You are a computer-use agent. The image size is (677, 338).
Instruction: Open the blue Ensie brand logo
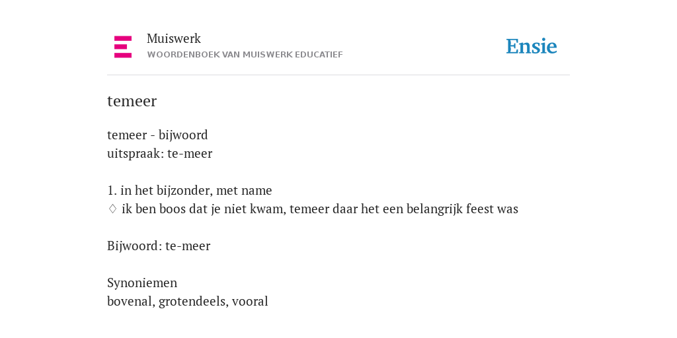[x=532, y=47]
